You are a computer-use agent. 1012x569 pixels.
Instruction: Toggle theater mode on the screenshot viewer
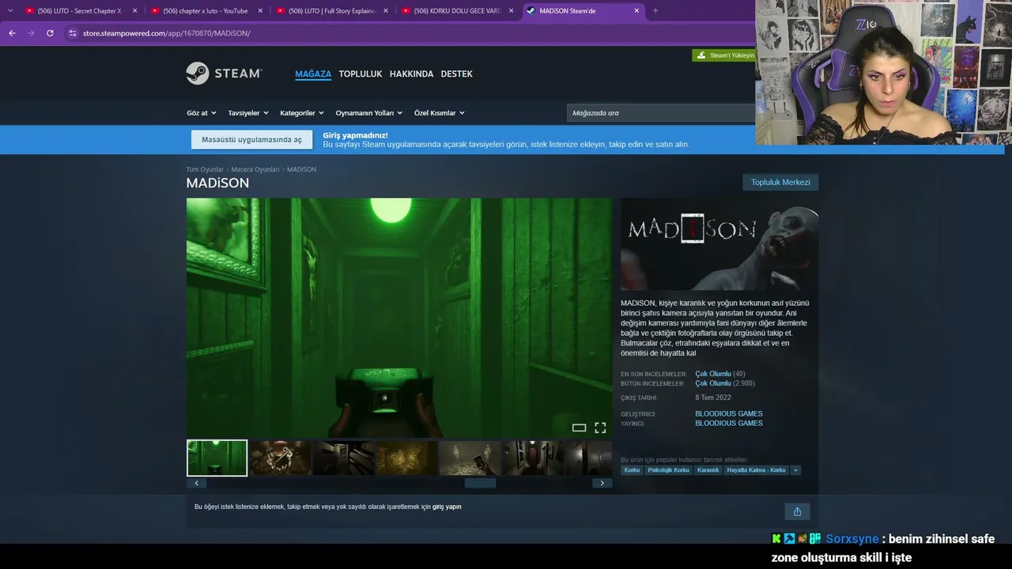(579, 428)
